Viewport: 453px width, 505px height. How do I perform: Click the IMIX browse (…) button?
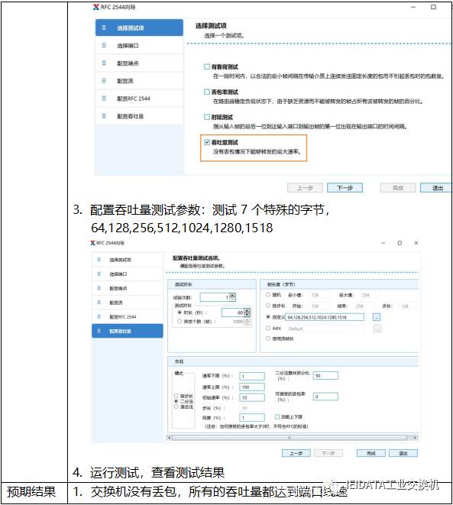pyautogui.click(x=377, y=329)
